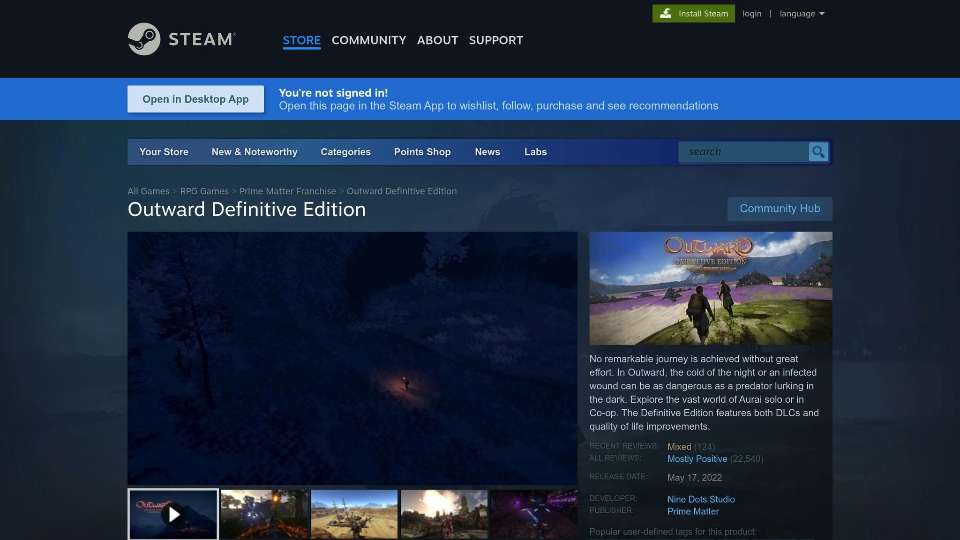The height and width of the screenshot is (540, 960).
Task: Click inside the store search field
Action: click(x=744, y=152)
